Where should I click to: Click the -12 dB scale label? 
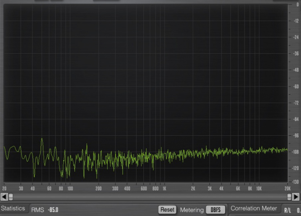coord(296,21)
